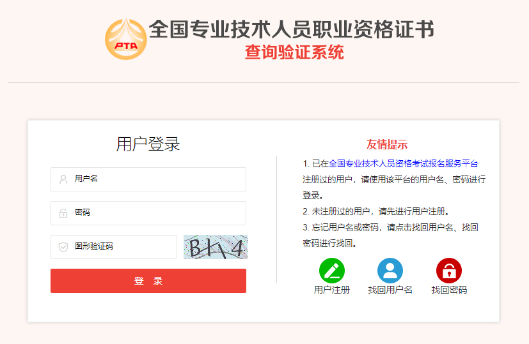Click the 友情提示 heading
Viewport: 529px width, 344px height.
pyautogui.click(x=386, y=144)
